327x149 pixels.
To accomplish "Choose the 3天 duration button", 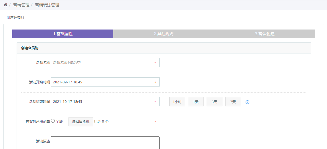I will click(x=214, y=102).
